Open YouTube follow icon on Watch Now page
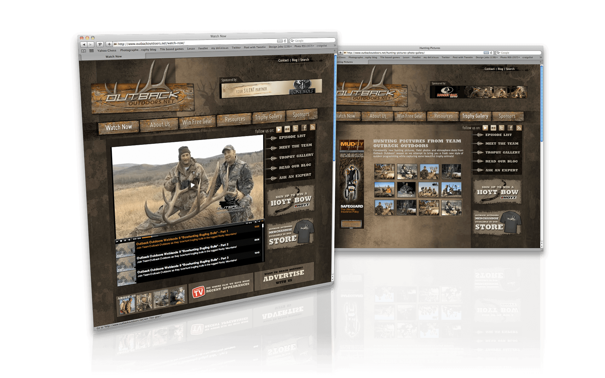This screenshot has height=378, width=605. (279, 130)
